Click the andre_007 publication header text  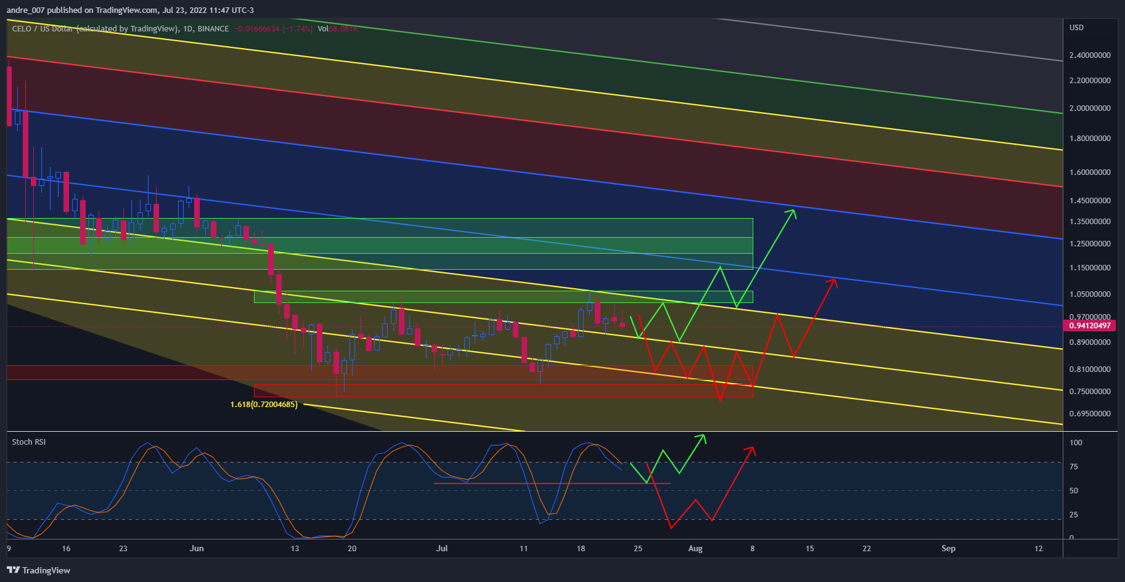pyautogui.click(x=130, y=10)
